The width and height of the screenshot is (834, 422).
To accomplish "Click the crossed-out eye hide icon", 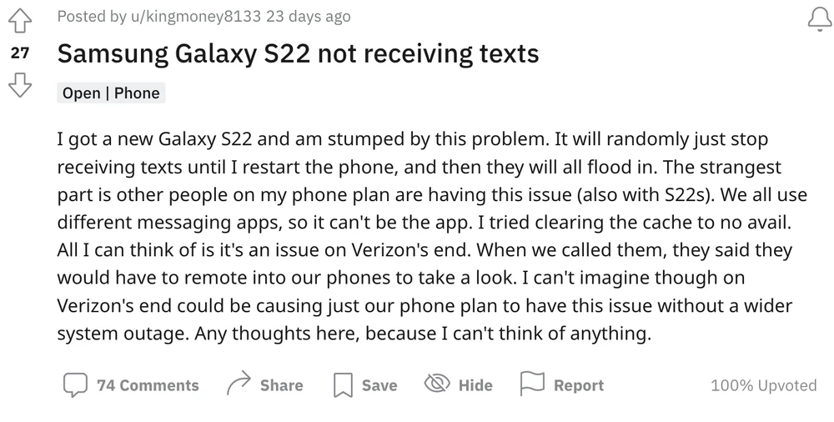I will (436, 384).
